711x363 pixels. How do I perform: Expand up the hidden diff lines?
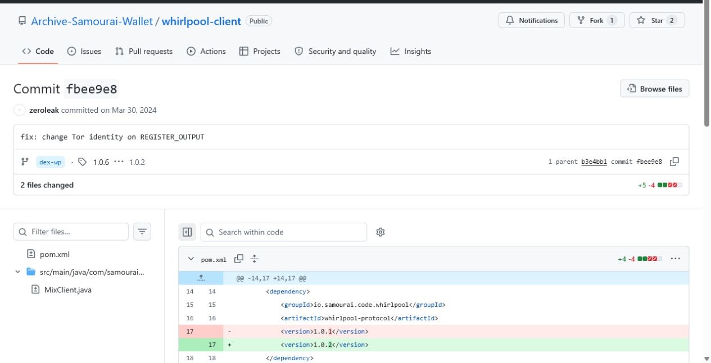[201, 278]
